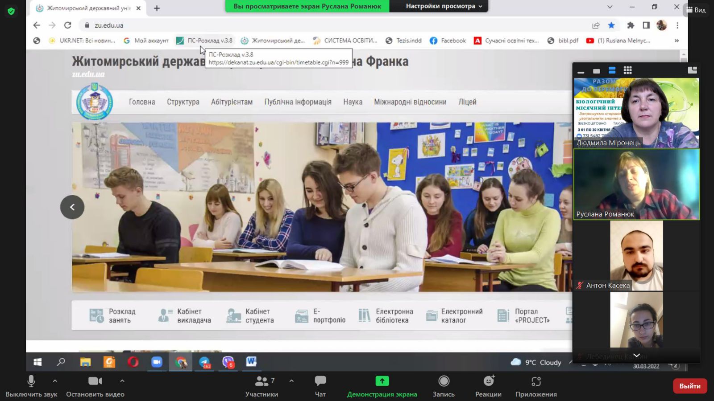Click the share page icon in address bar
Image resolution: width=714 pixels, height=401 pixels.
click(596, 25)
